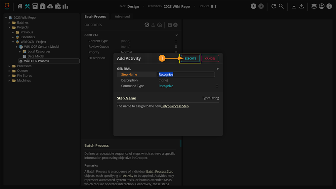Screen dimensions: 336x189
Task: Click the refresh icon in the top bar
Action: tap(274, 6)
